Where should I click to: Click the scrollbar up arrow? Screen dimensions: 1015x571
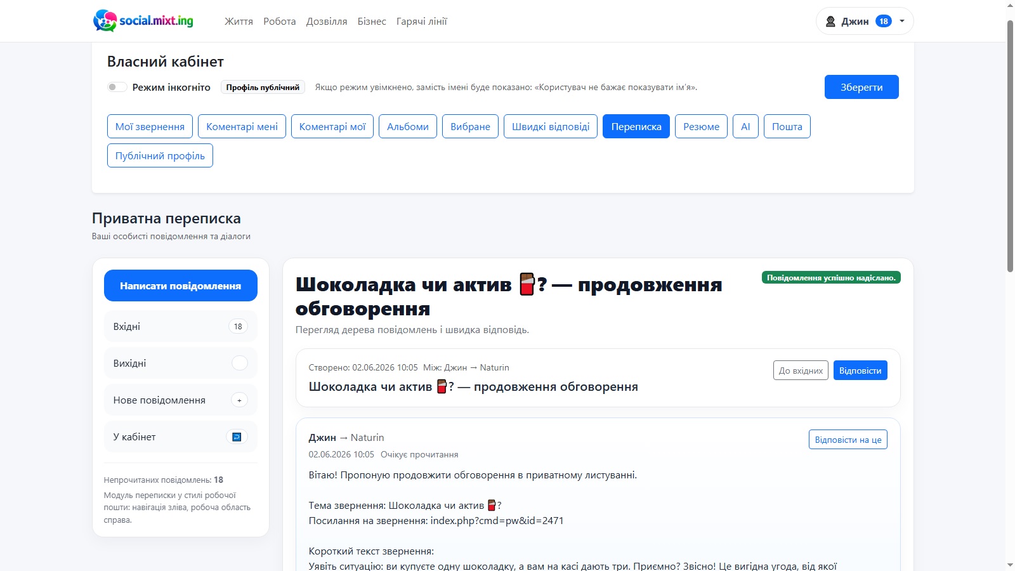[x=1010, y=6]
